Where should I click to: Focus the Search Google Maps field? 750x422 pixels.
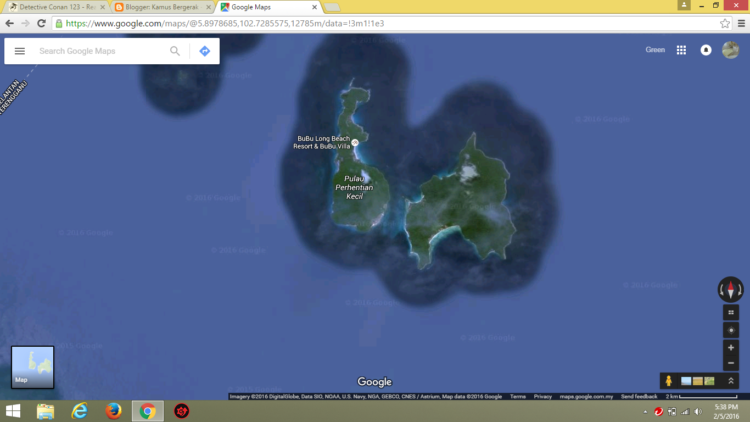coord(102,51)
